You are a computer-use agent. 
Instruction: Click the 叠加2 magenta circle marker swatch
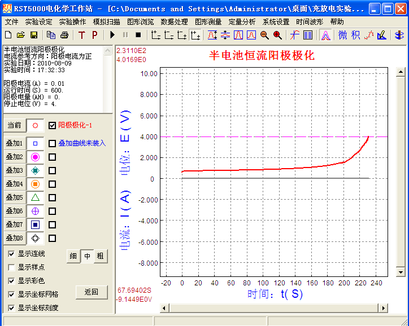pos(35,157)
